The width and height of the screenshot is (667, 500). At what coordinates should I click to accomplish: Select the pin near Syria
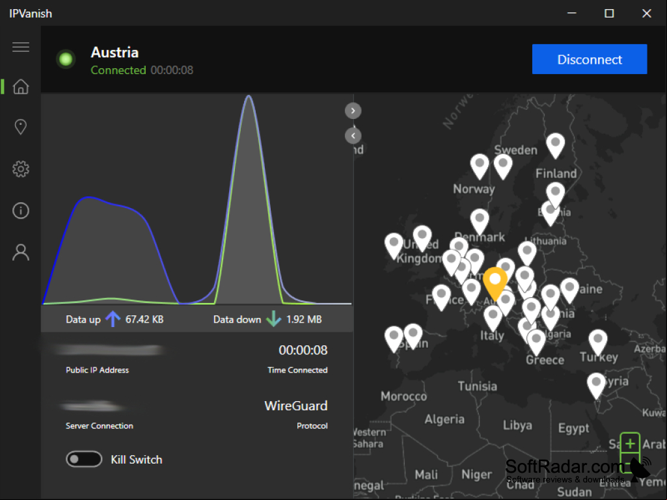coord(596,385)
